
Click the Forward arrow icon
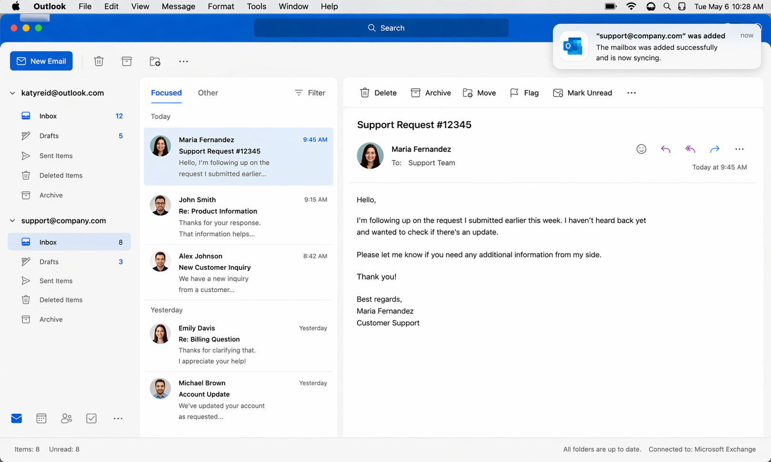[714, 149]
